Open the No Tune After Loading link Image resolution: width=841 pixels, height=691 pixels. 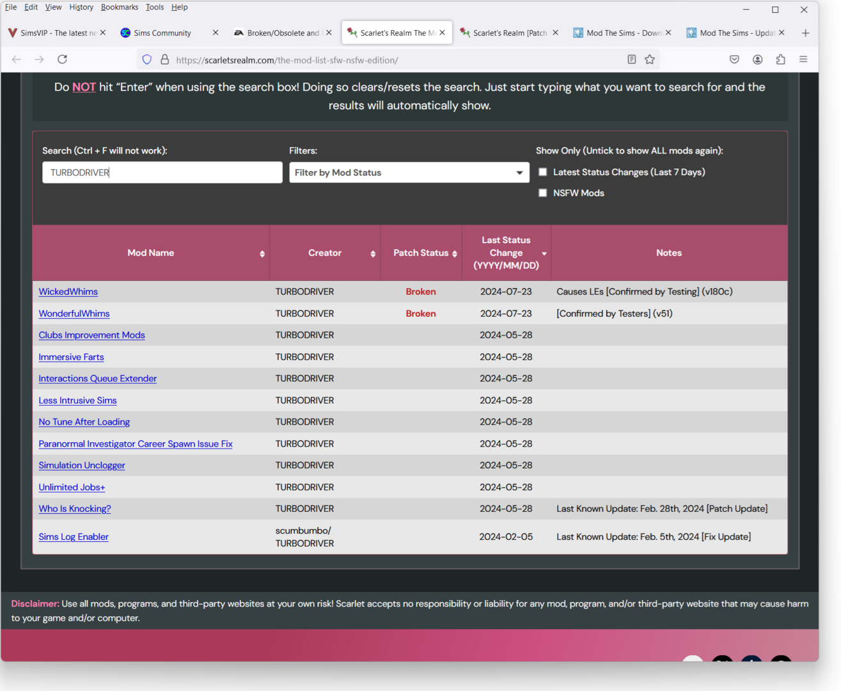pos(84,422)
